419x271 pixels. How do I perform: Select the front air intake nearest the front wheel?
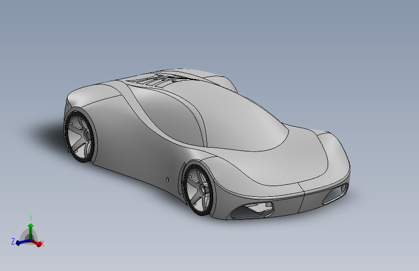coord(252,210)
